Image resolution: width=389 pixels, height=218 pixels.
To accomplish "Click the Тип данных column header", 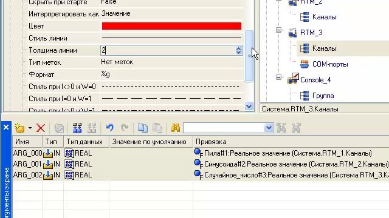I will coord(86,142).
